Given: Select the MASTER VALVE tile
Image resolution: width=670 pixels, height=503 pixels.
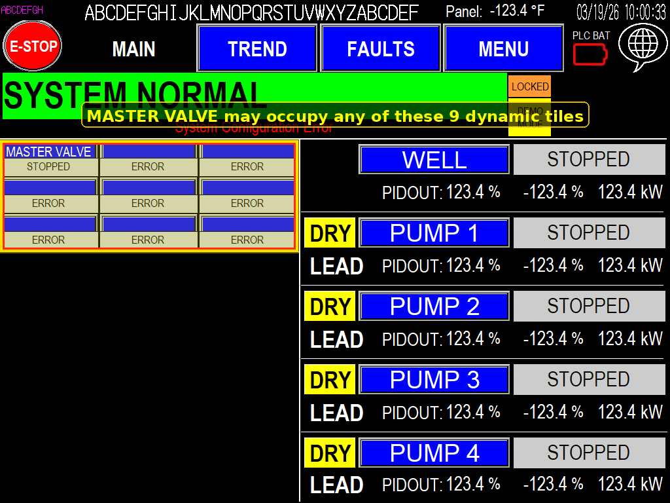Looking at the screenshot, I should 50,159.
